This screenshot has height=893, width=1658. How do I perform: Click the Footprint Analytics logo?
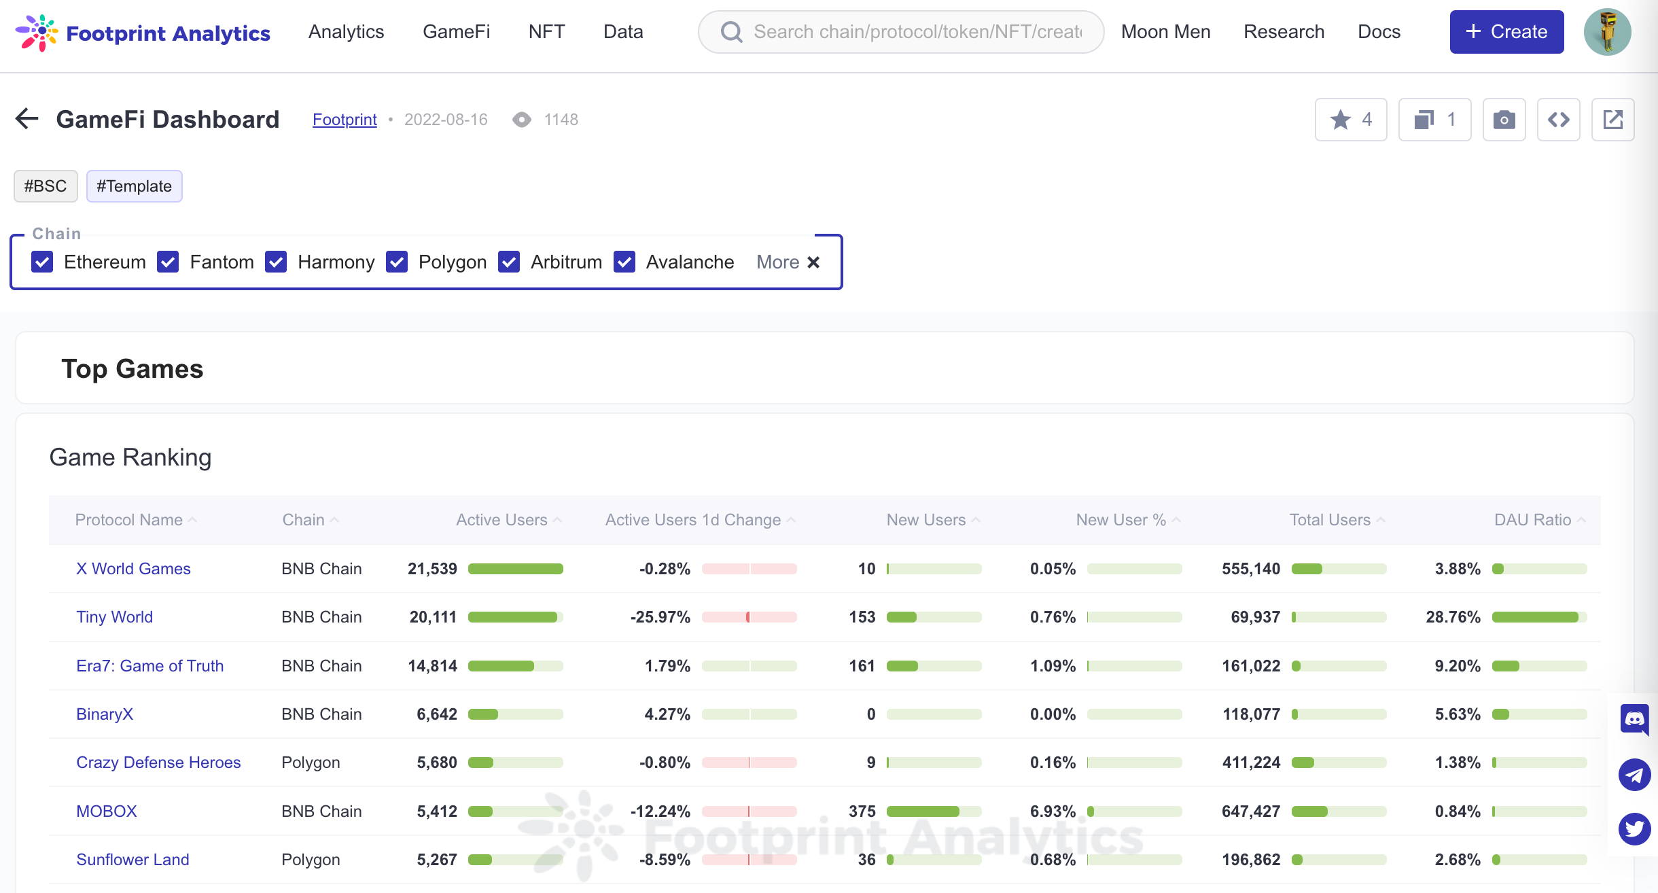[x=143, y=32]
